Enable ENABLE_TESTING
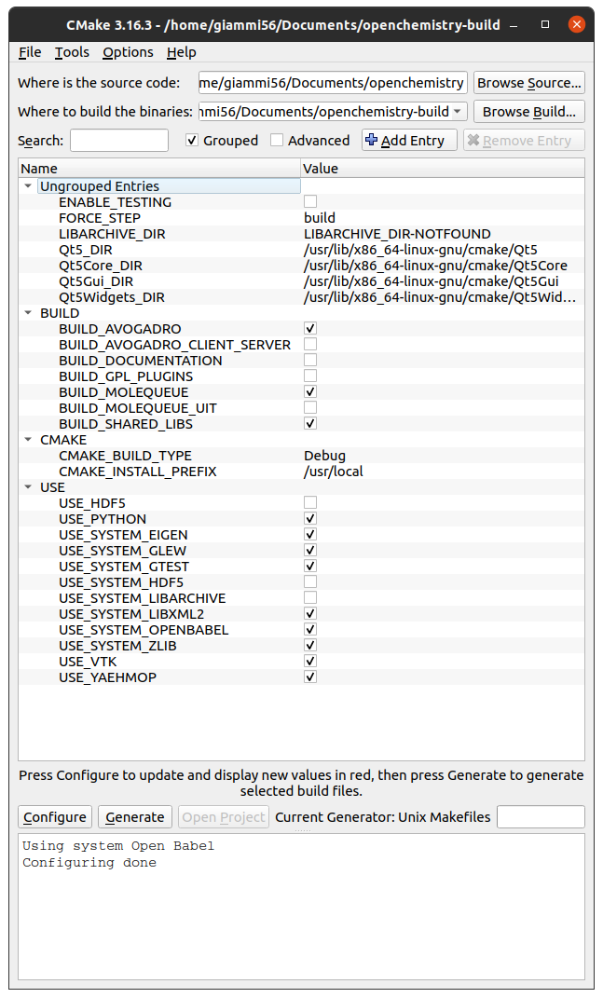The image size is (603, 998). coord(309,201)
